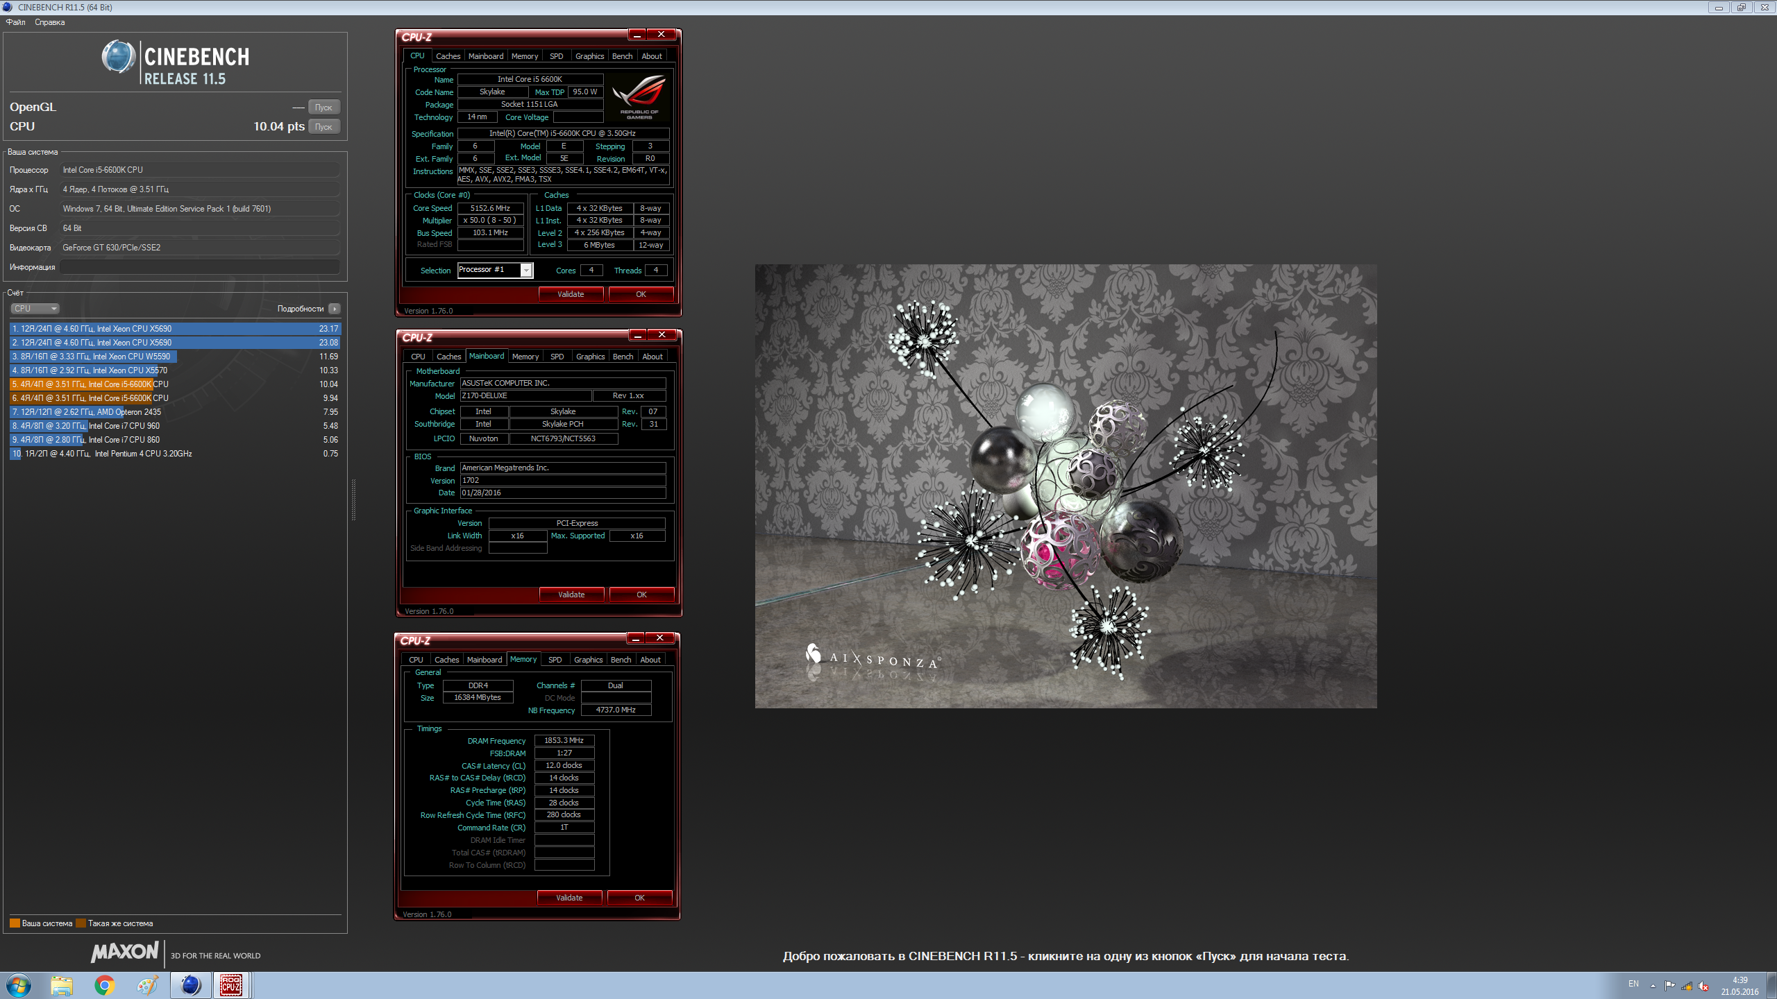Click Validate in the Memory CPU-Z window

point(569,898)
